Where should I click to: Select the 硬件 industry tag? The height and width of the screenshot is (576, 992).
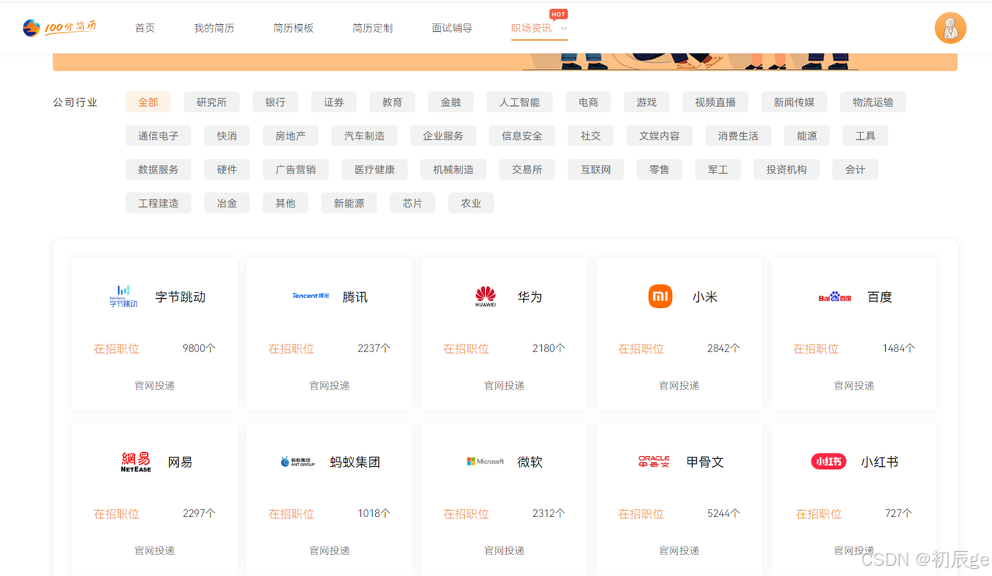(x=227, y=170)
